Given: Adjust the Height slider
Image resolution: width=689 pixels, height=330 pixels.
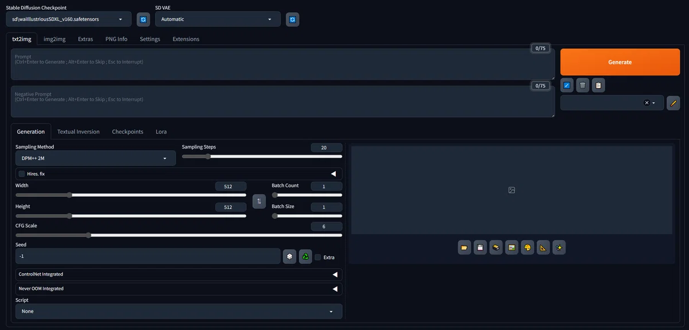Looking at the screenshot, I should (x=131, y=216).
